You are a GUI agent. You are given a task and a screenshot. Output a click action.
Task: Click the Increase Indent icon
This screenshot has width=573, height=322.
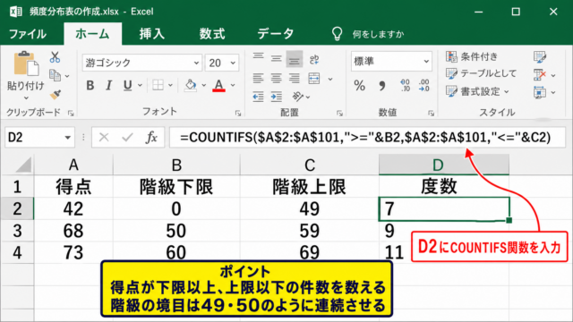pos(277,97)
